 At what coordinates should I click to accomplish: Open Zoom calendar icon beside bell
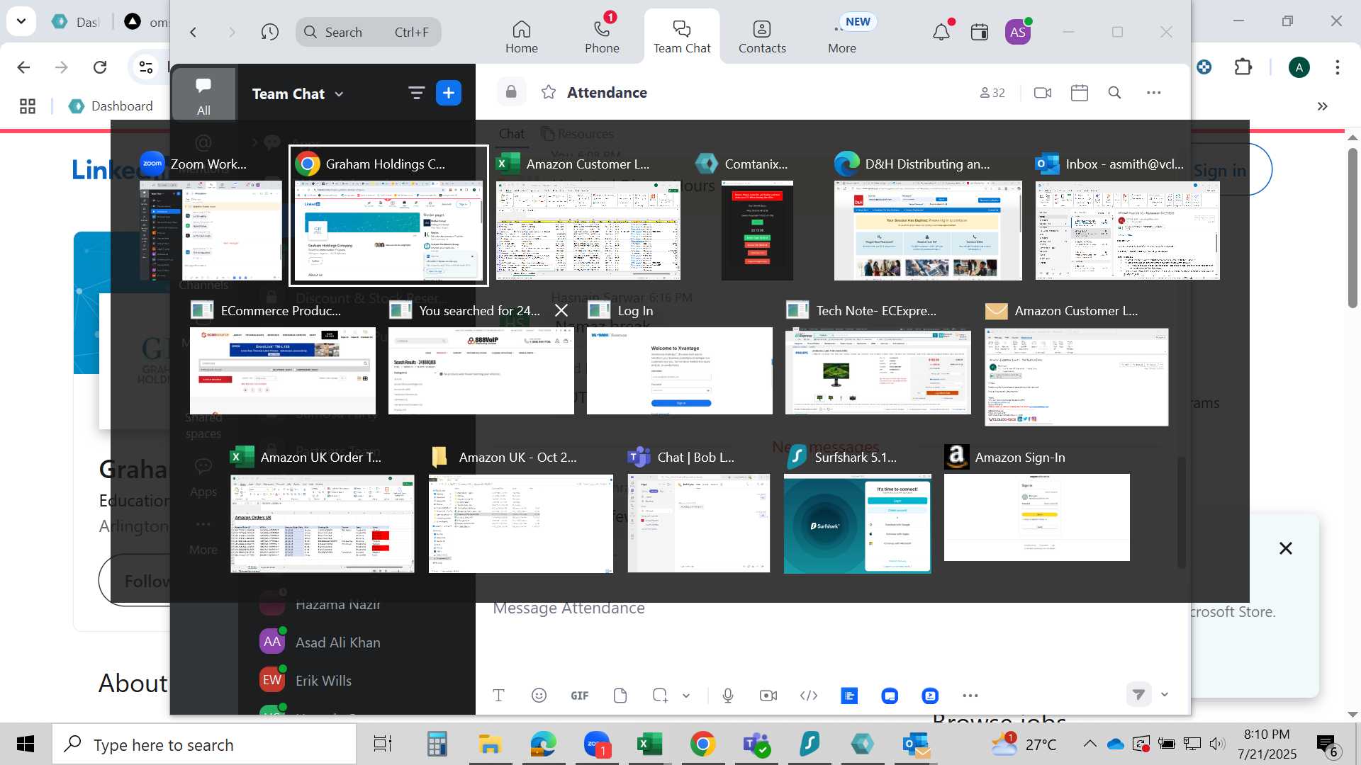[980, 32]
